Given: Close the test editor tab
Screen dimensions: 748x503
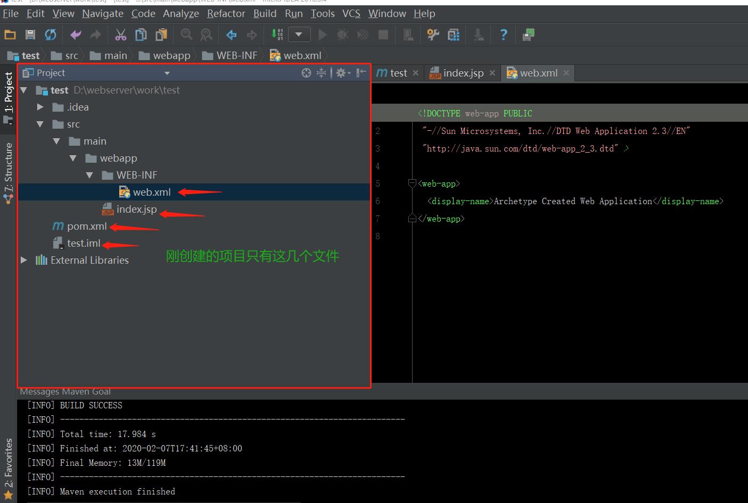Looking at the screenshot, I should click(x=415, y=73).
